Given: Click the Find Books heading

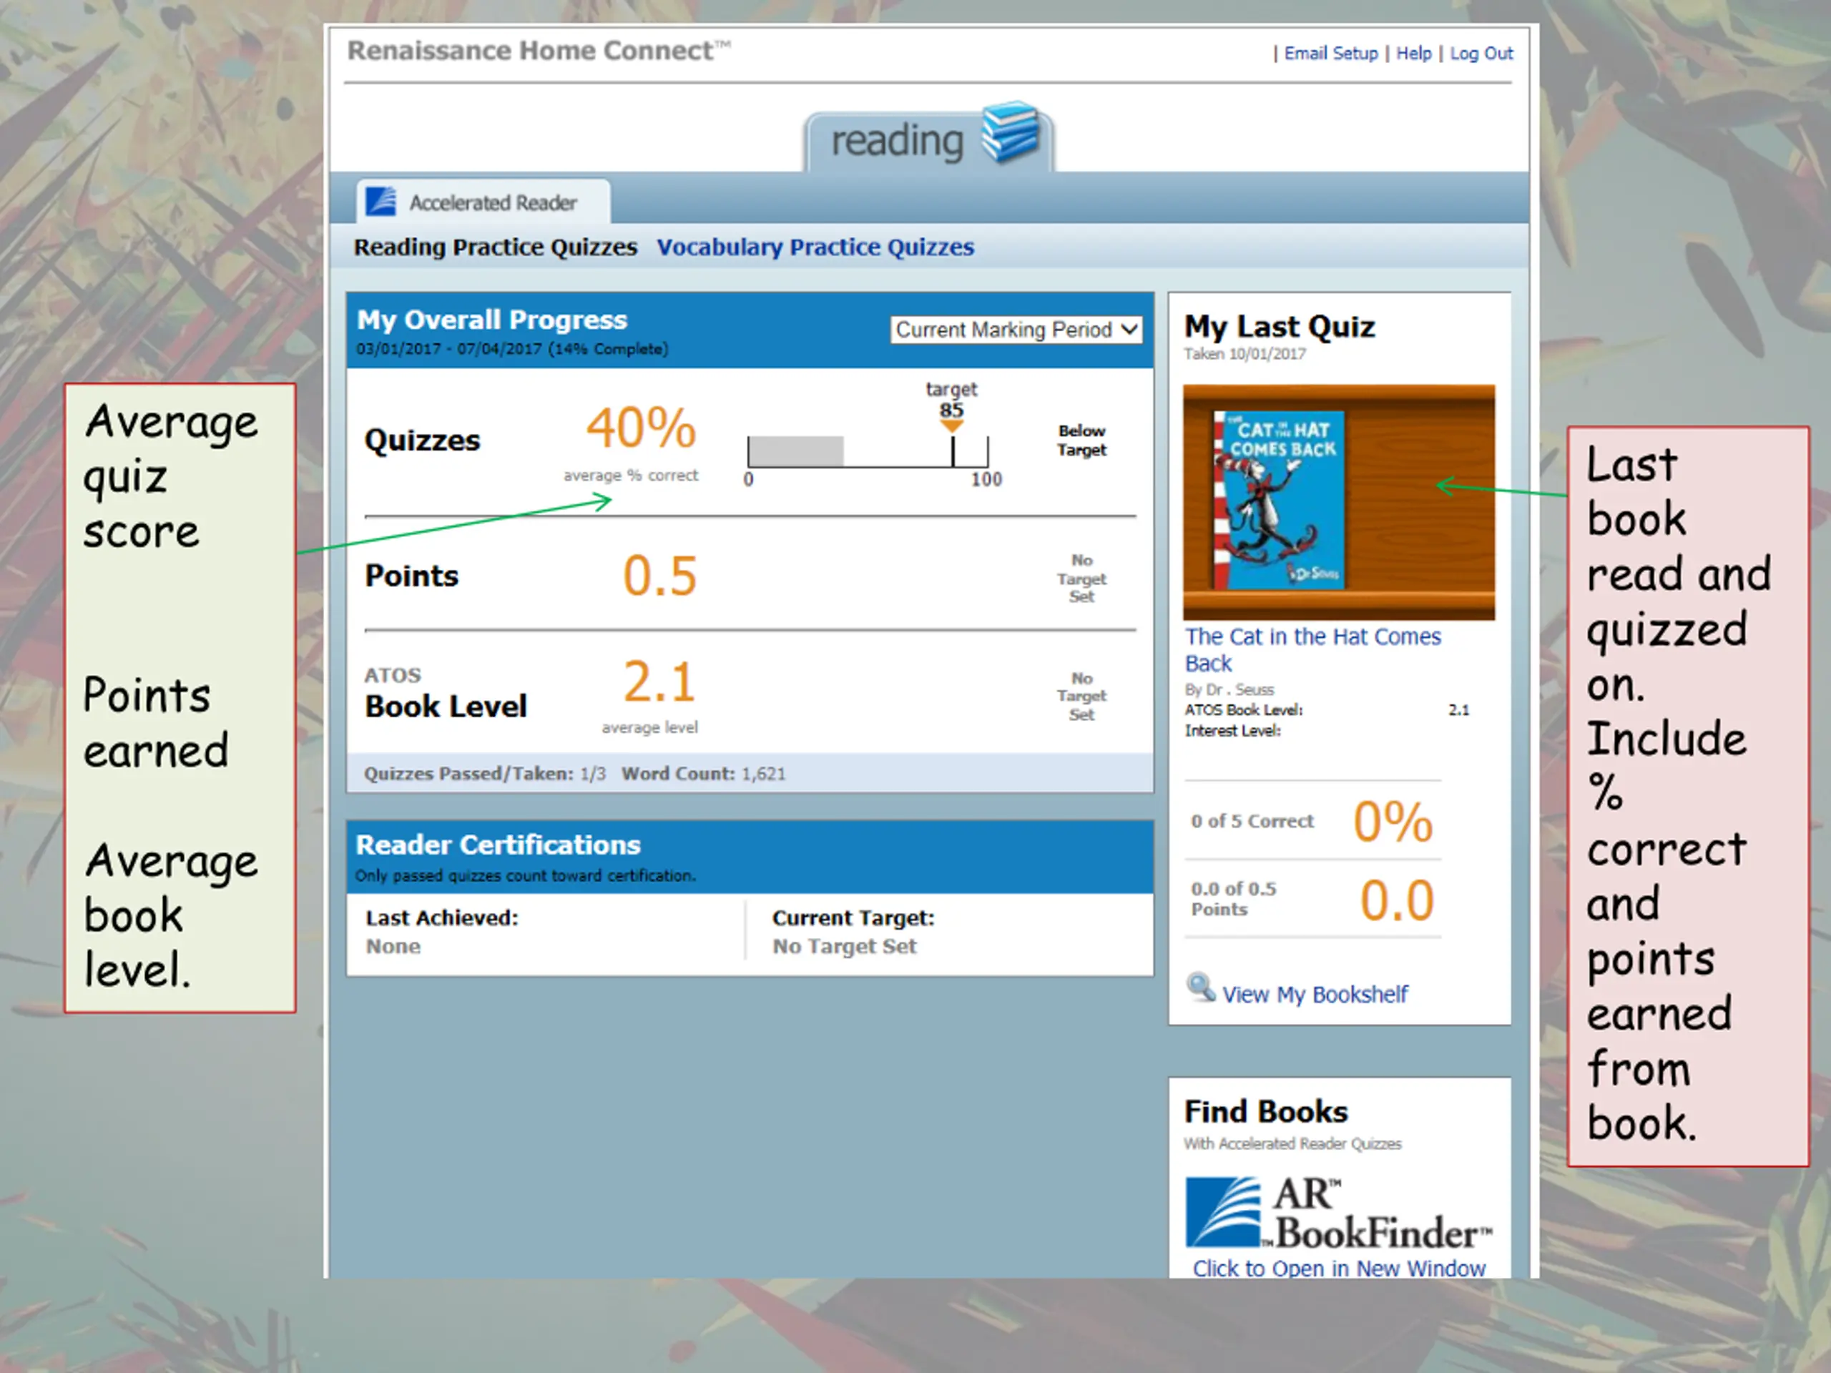Looking at the screenshot, I should (1266, 1111).
